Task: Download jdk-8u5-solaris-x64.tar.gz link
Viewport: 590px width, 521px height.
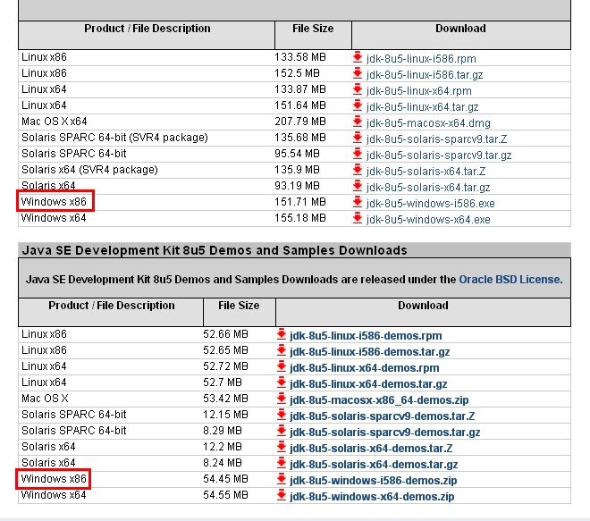Action: pos(428,188)
